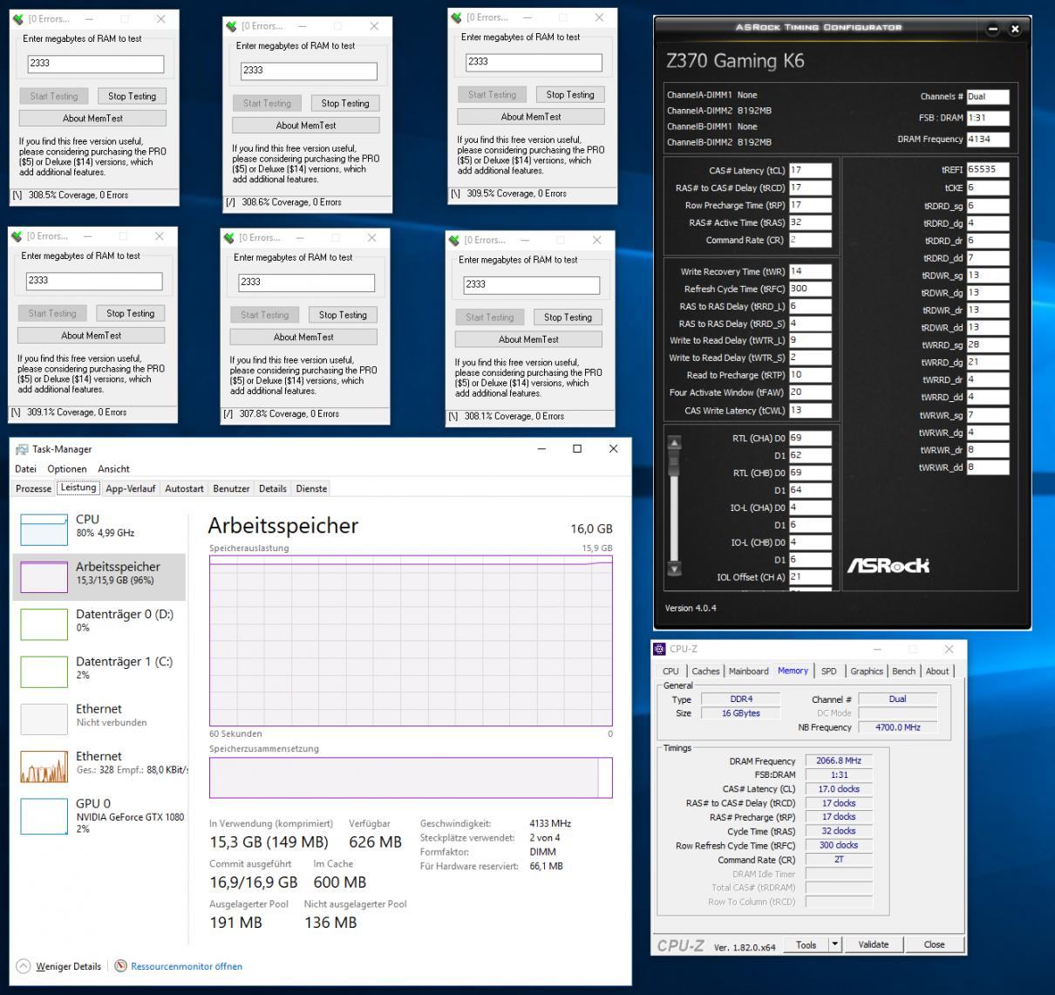Click Stop Testing in 309.5% coverage MemTest
1055x995 pixels.
pos(570,94)
